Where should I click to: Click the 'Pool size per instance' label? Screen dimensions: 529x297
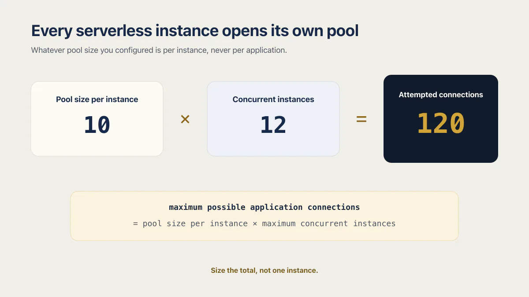pyautogui.click(x=97, y=99)
